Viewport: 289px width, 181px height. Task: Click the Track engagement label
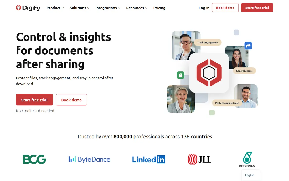208,42
